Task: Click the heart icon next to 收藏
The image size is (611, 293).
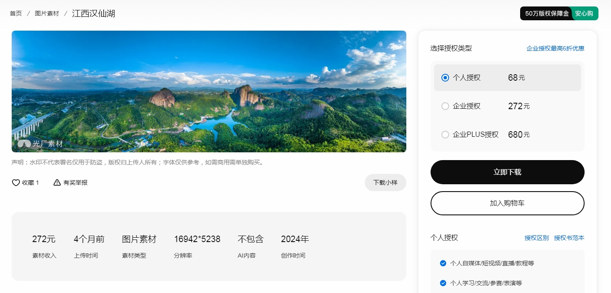Action: (x=16, y=183)
